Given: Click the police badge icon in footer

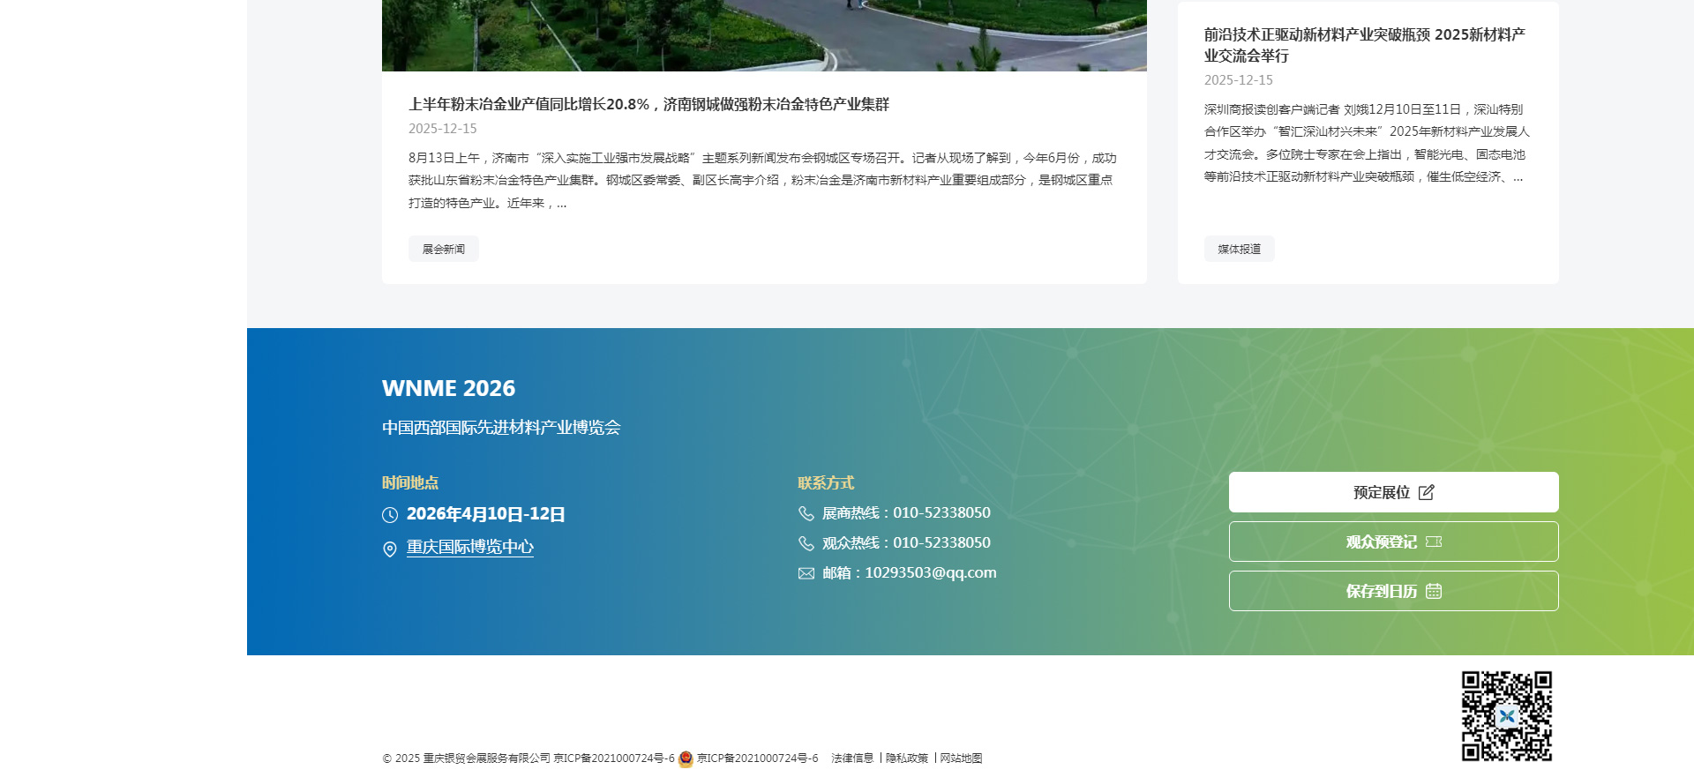Looking at the screenshot, I should click(686, 758).
